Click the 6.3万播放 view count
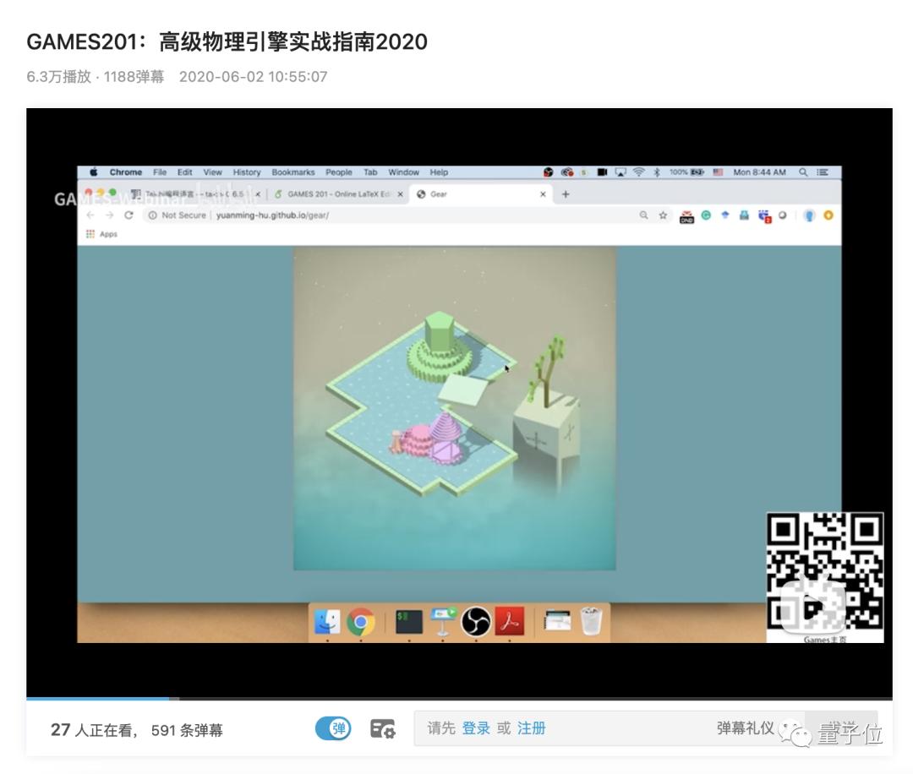The image size is (913, 774). click(x=59, y=77)
